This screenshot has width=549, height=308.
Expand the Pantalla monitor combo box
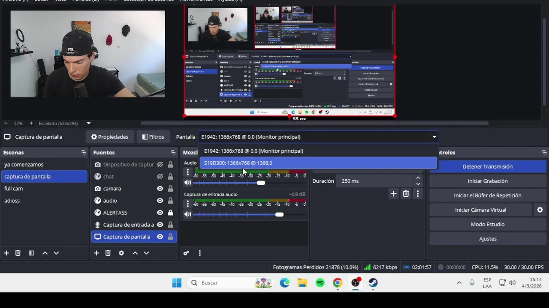318,137
